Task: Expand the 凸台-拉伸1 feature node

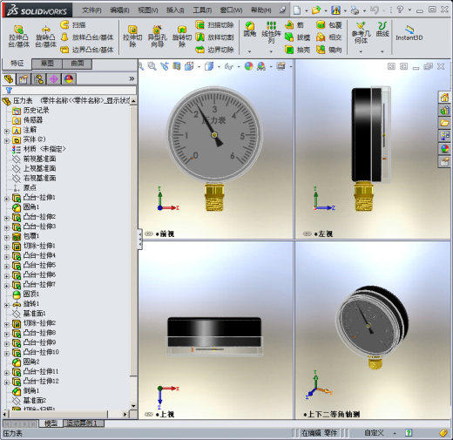Action: [7, 199]
